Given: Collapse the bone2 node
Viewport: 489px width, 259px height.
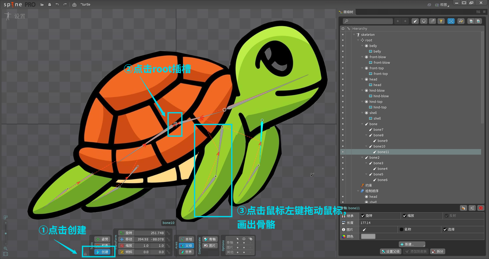Looking at the screenshot, I should tap(362, 157).
